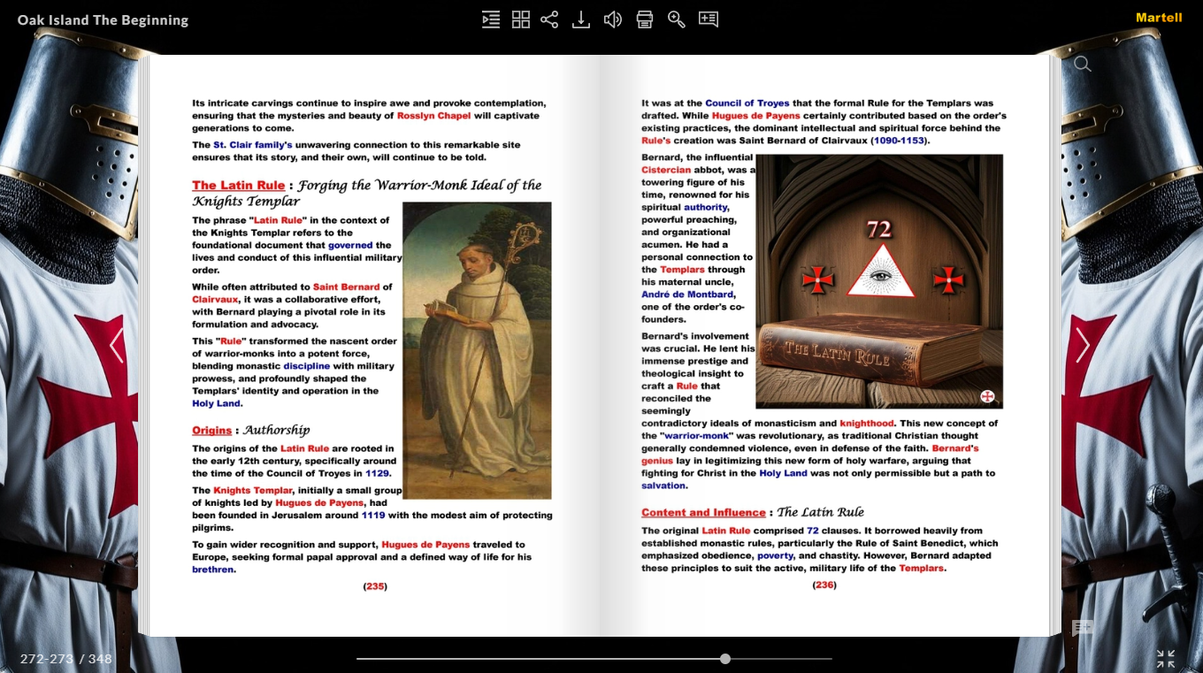Click the blue word 'brethren'
1203x673 pixels.
(213, 570)
